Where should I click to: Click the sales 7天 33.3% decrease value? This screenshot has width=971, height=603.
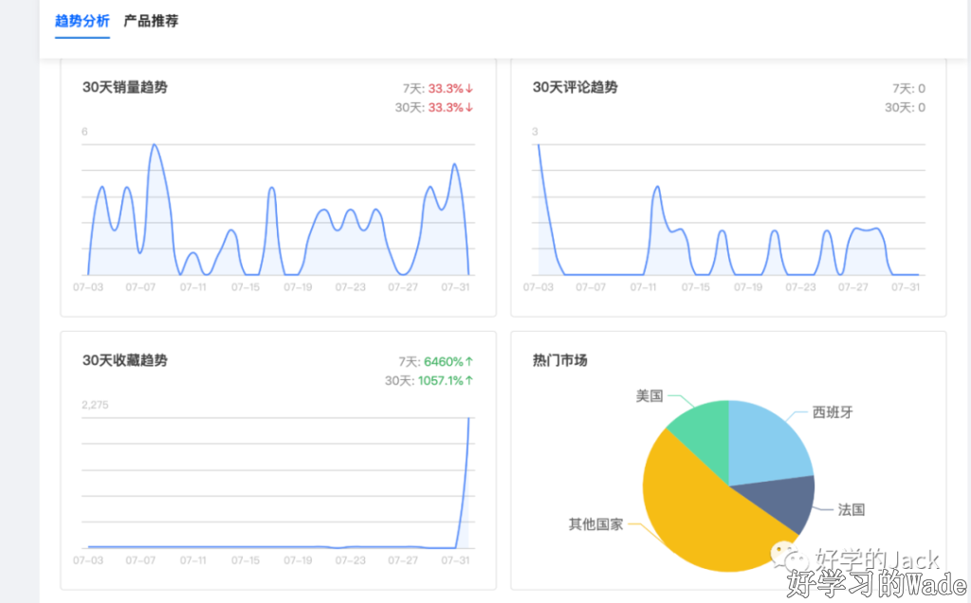pos(450,88)
